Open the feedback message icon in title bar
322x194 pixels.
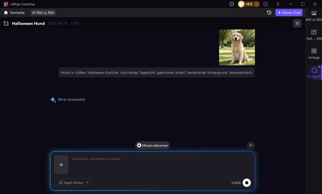(x=231, y=4)
